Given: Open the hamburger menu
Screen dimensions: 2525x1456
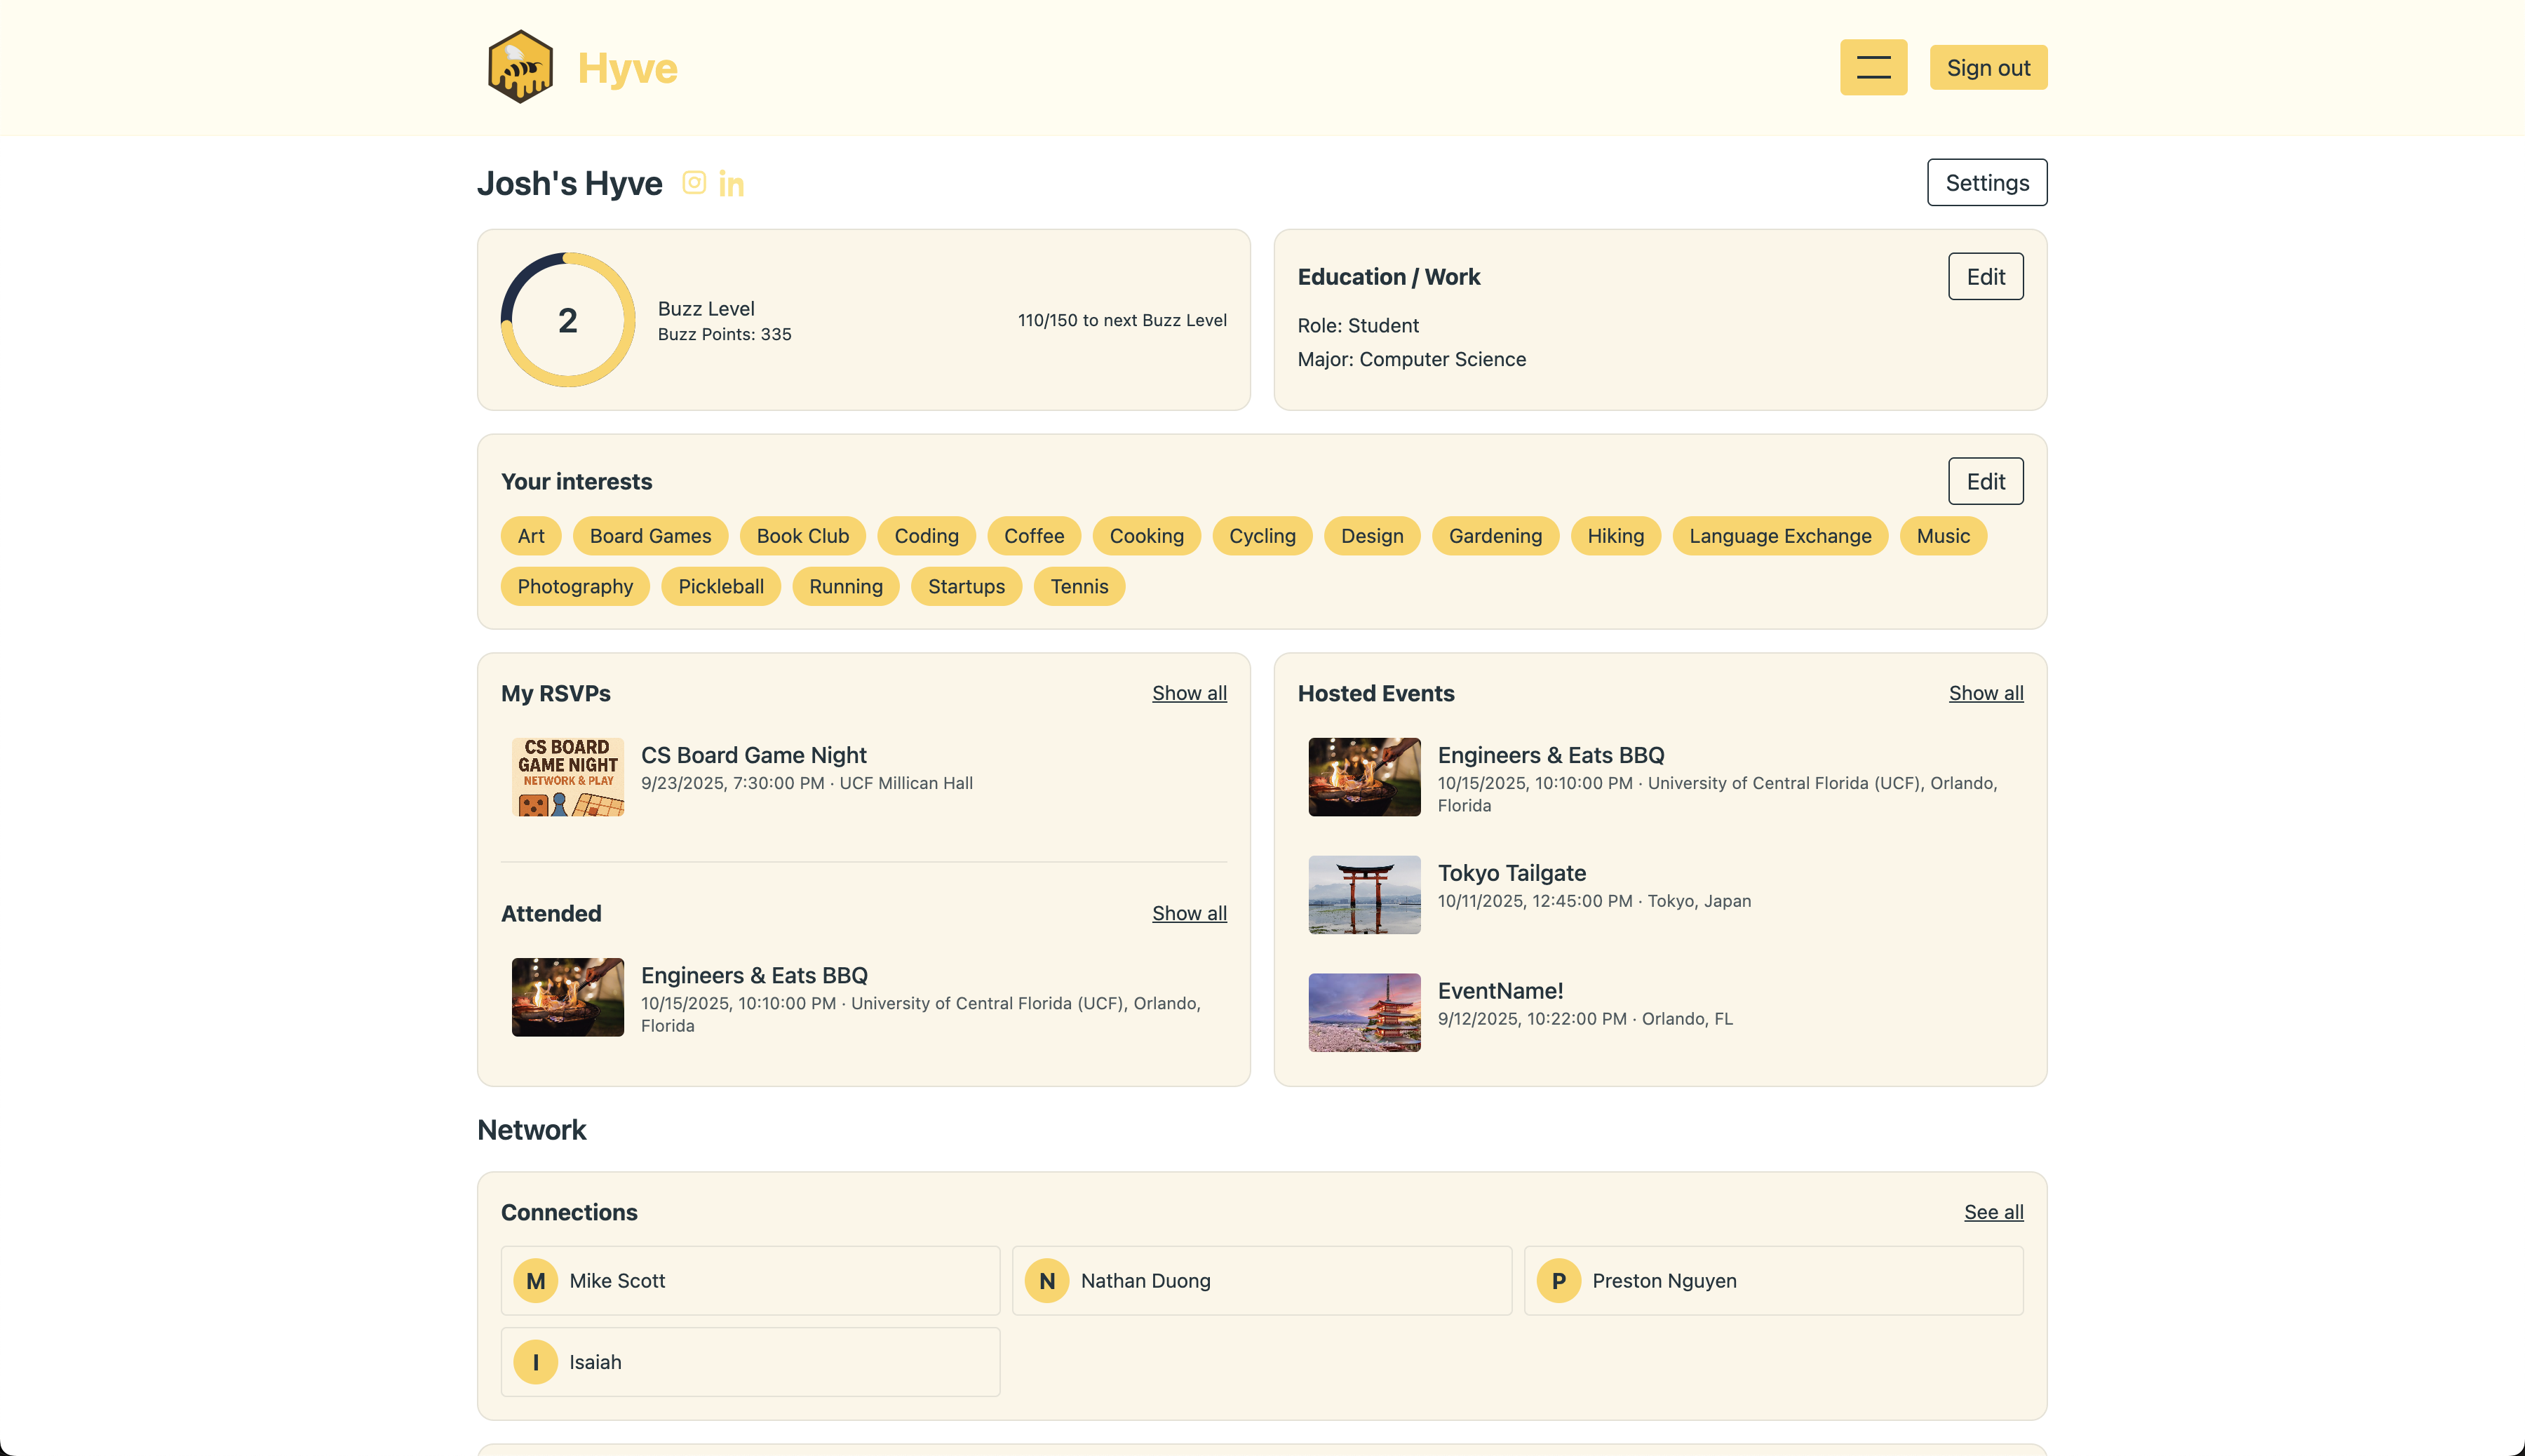Looking at the screenshot, I should click(x=1873, y=67).
